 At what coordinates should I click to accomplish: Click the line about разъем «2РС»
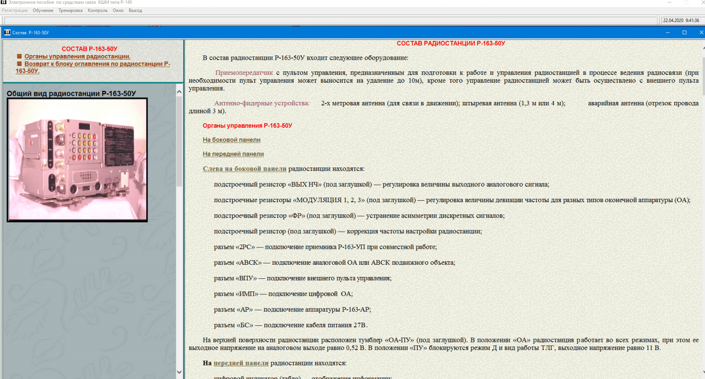pyautogui.click(x=325, y=247)
